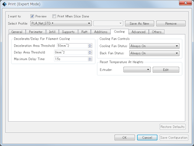Go to the Supports tab
Image resolution: width=194 pixels, height=146 pixels.
[x=68, y=32]
